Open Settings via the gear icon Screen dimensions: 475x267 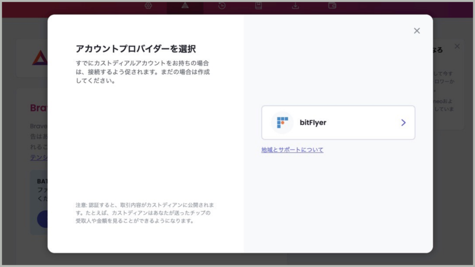pos(148,6)
